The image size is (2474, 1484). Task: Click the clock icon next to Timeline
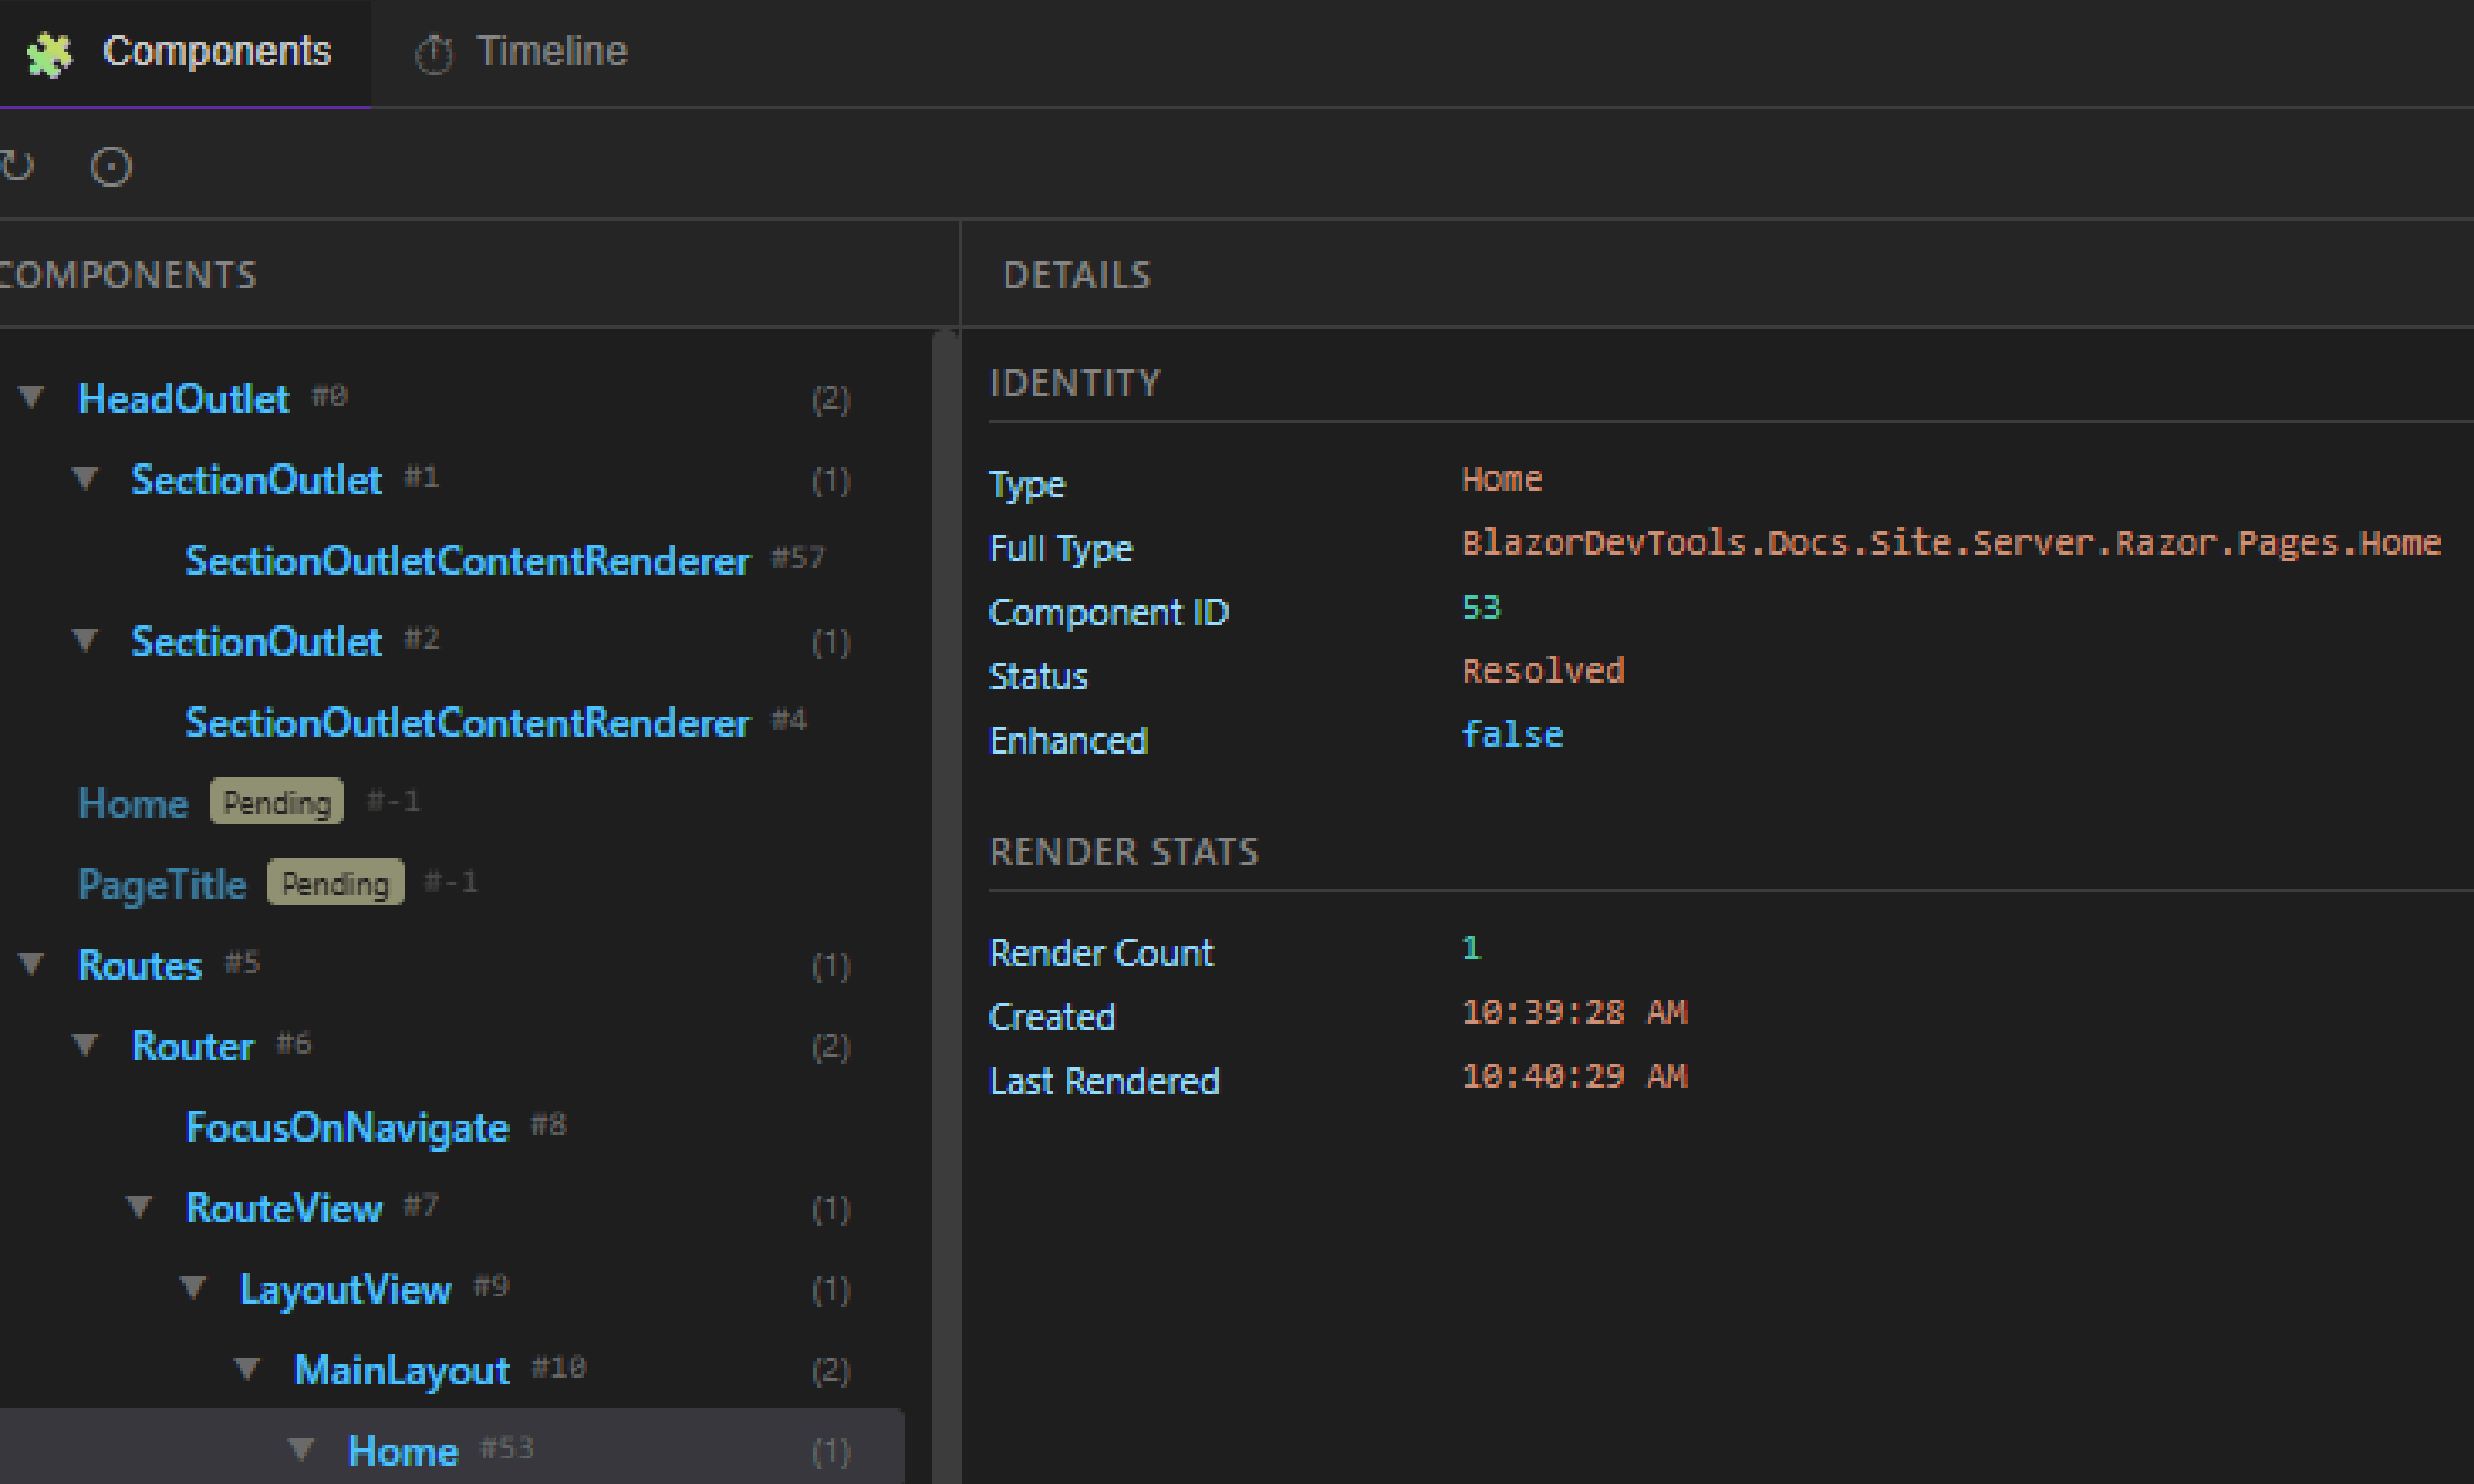[x=434, y=51]
